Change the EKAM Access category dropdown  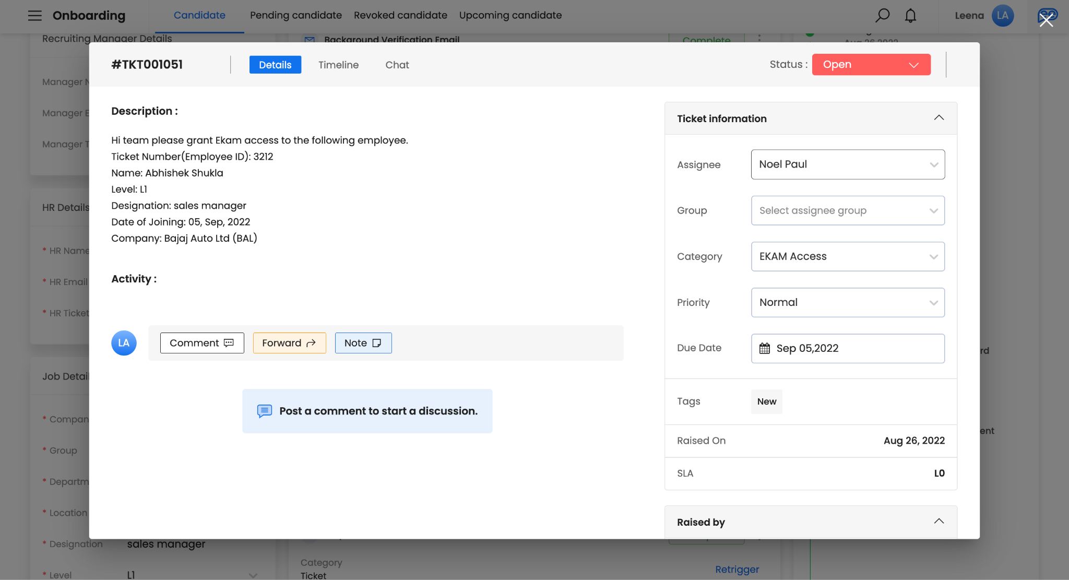pos(847,256)
